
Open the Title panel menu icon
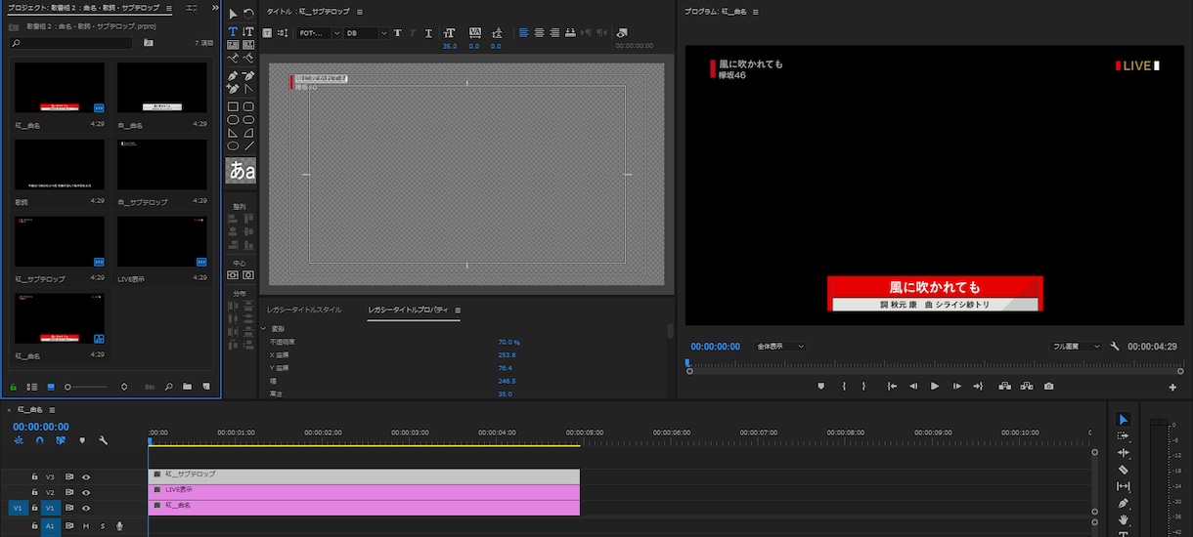[359, 12]
